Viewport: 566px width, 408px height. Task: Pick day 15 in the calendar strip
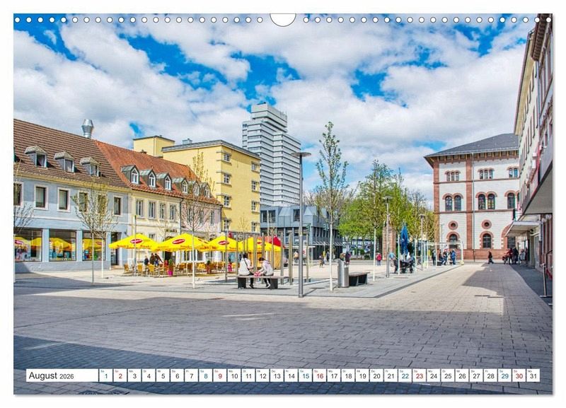click(305, 375)
